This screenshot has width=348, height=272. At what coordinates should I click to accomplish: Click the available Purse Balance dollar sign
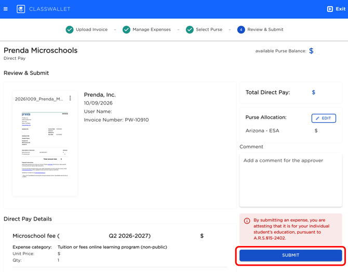click(311, 51)
